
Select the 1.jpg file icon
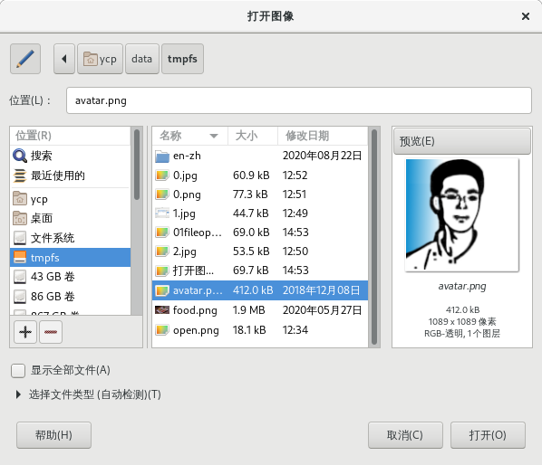(161, 214)
